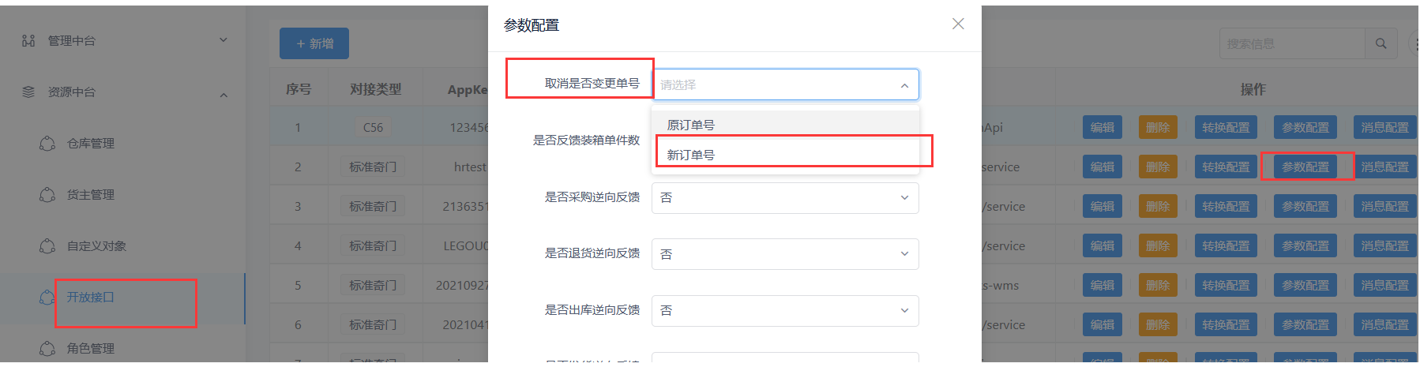Click the search magnifier icon

pyautogui.click(x=1381, y=43)
